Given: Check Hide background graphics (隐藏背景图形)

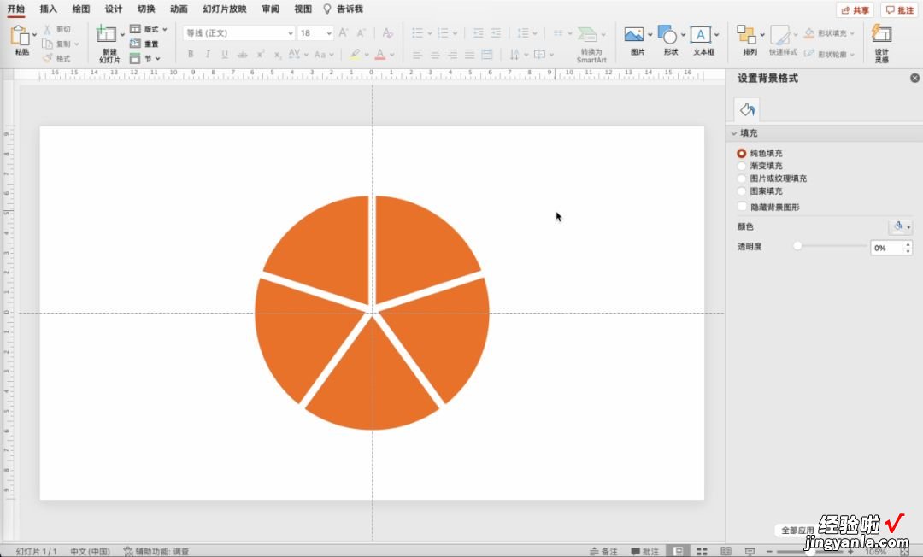Looking at the screenshot, I should click(742, 207).
